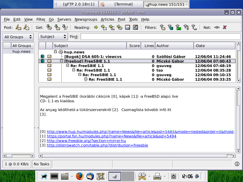Follow the hup.hu modules.php link
The image size is (243, 182).
click(x=140, y=132)
